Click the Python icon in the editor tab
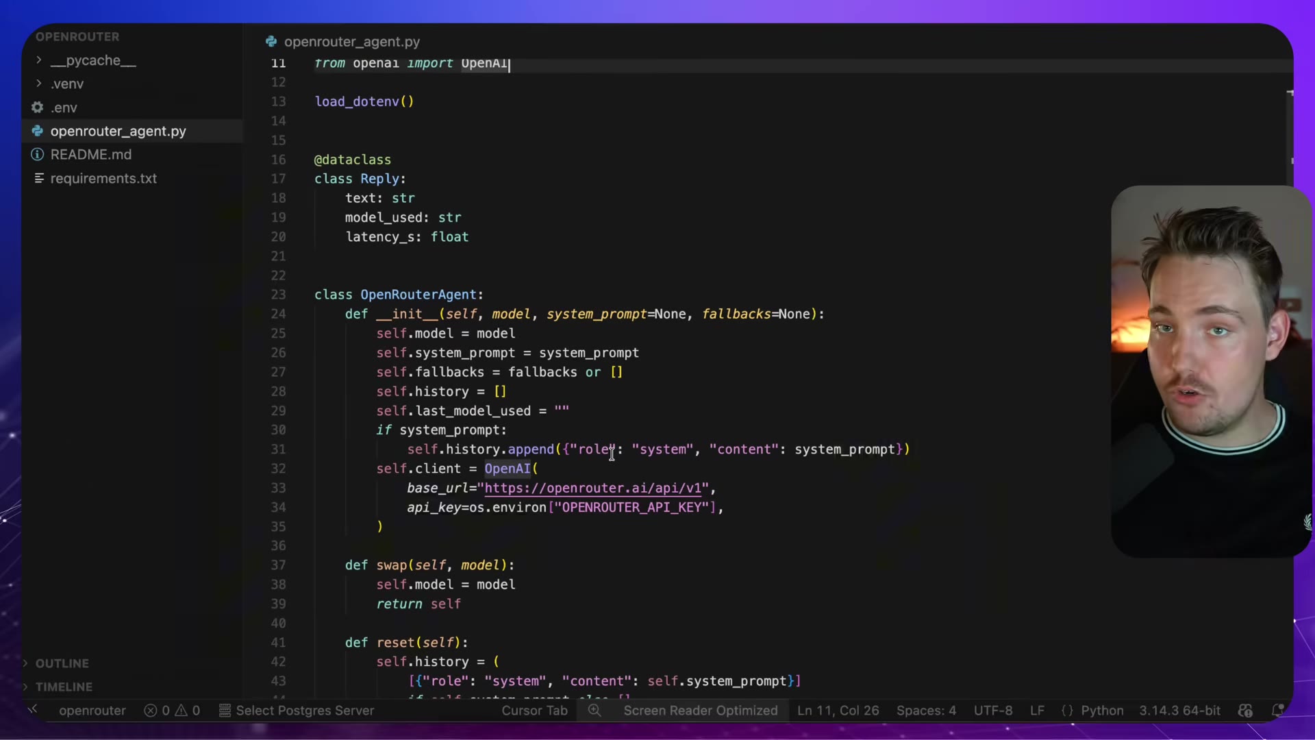This screenshot has width=1315, height=740. point(271,42)
